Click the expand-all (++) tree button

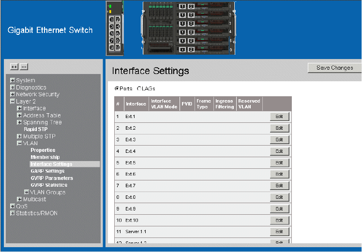[x=14, y=67]
